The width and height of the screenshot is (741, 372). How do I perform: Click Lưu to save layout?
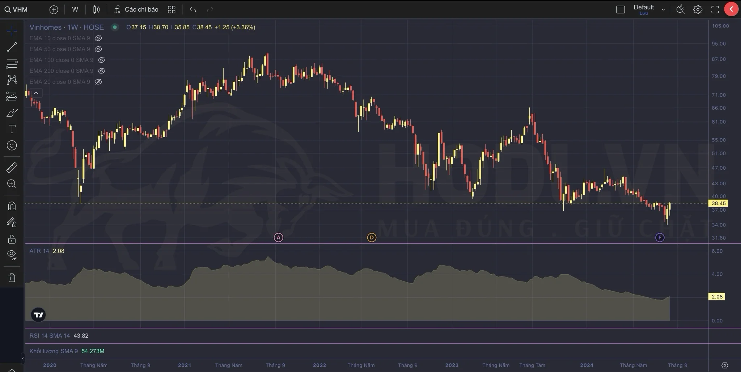point(644,13)
